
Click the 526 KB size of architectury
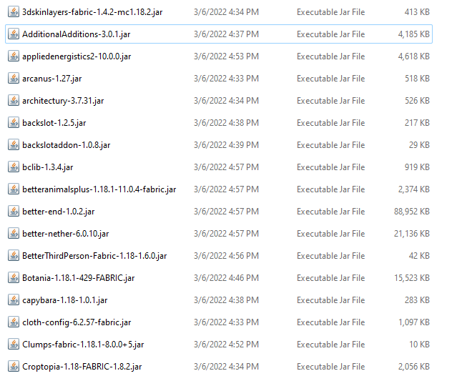(417, 101)
